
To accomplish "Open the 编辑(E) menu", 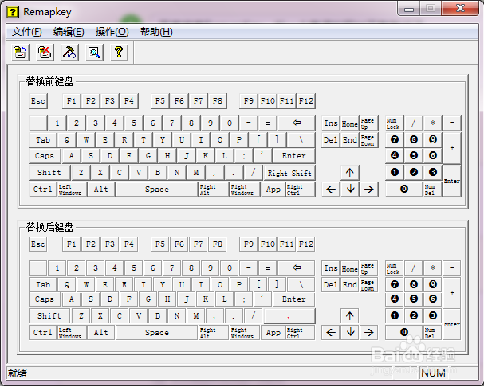I will [69, 32].
